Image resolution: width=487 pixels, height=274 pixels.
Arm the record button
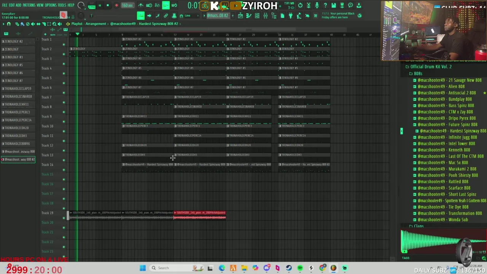pos(116,6)
